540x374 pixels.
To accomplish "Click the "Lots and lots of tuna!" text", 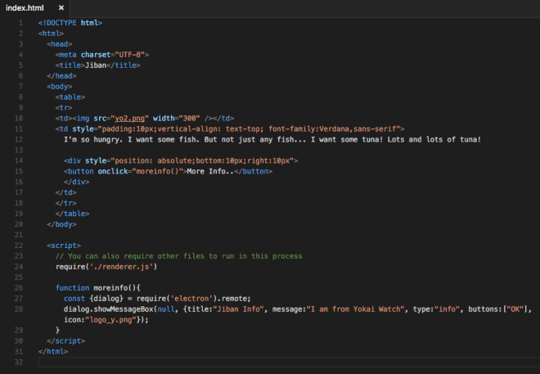I will (x=434, y=139).
